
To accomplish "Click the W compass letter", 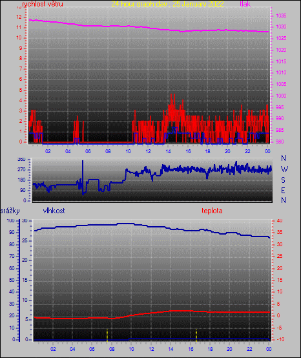I will point(284,169).
